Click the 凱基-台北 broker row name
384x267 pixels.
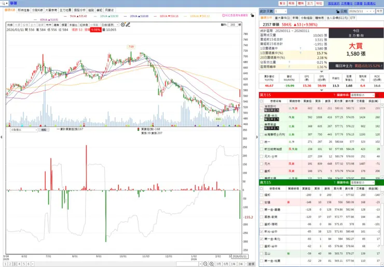270,115
